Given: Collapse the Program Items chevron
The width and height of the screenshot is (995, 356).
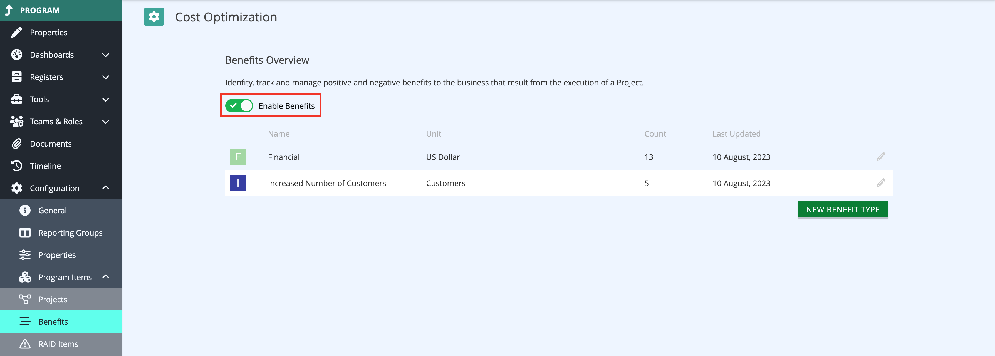Looking at the screenshot, I should click(105, 277).
